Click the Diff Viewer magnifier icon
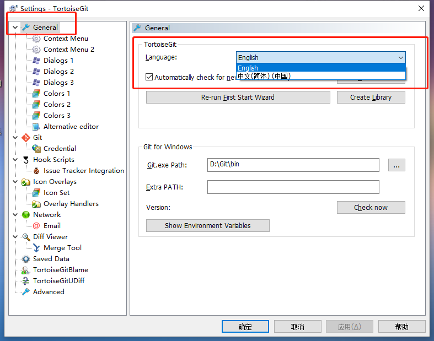 click(26, 237)
